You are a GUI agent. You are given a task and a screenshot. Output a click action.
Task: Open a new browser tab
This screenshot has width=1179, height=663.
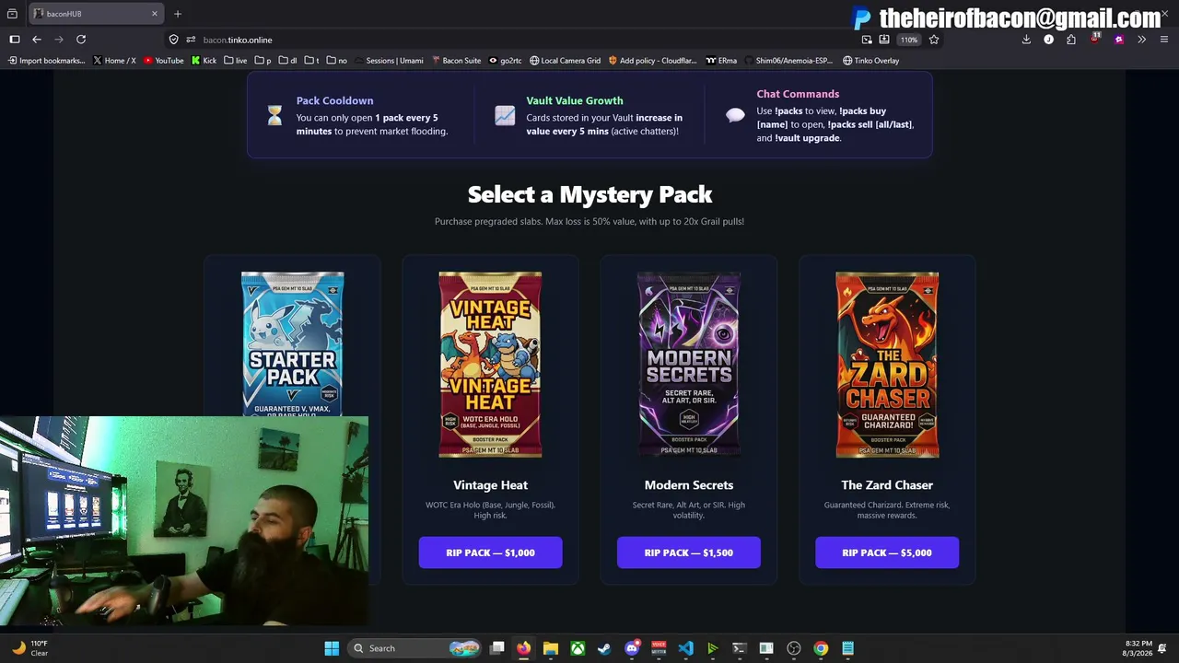[x=178, y=14]
